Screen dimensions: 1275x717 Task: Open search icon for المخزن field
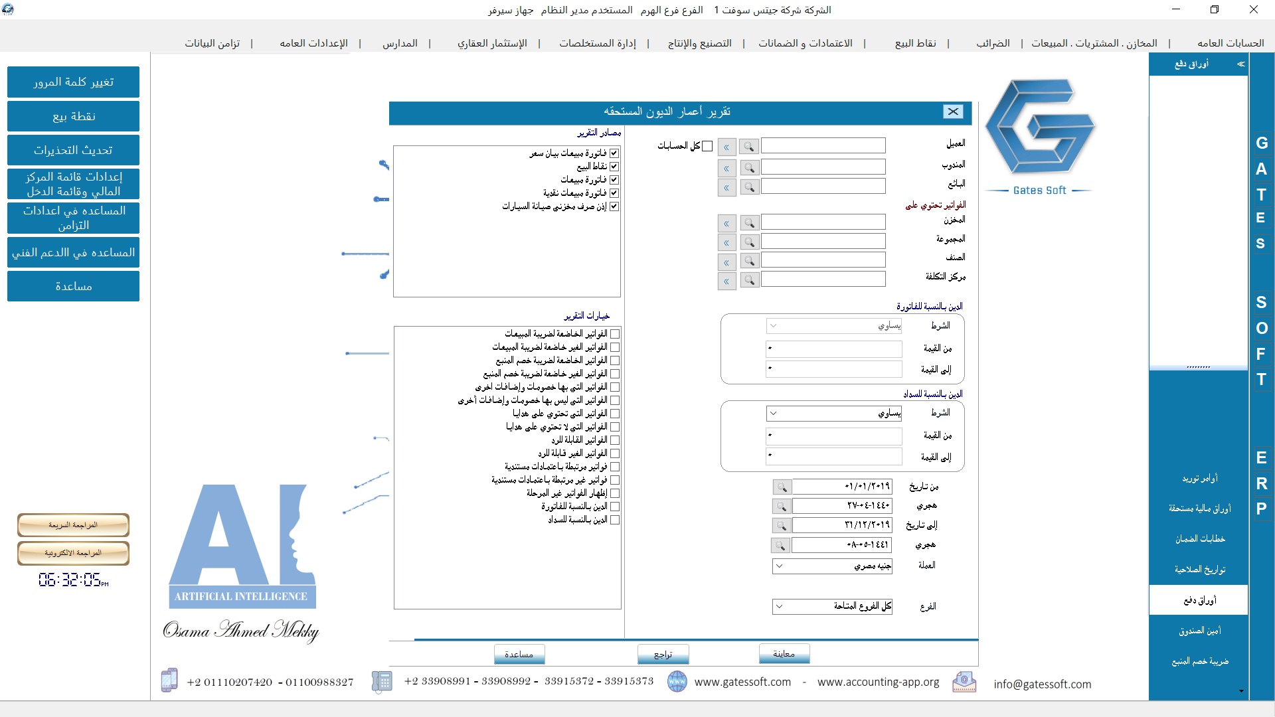pos(749,223)
